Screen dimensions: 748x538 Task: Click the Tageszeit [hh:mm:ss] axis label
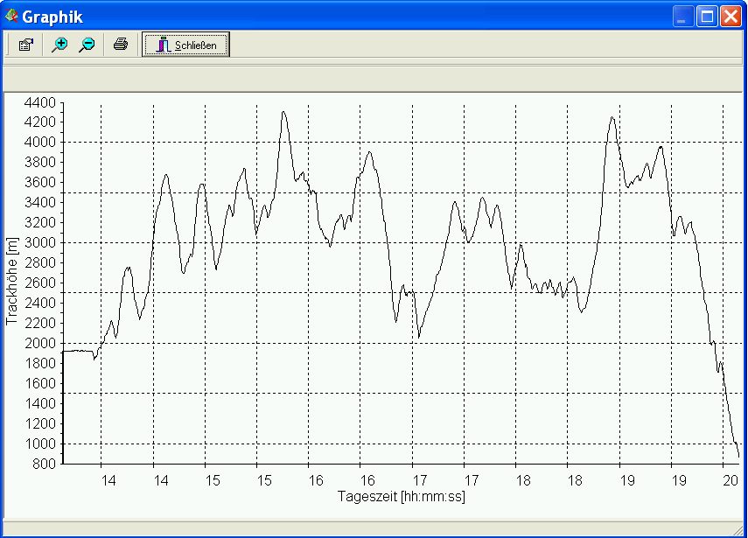click(402, 497)
